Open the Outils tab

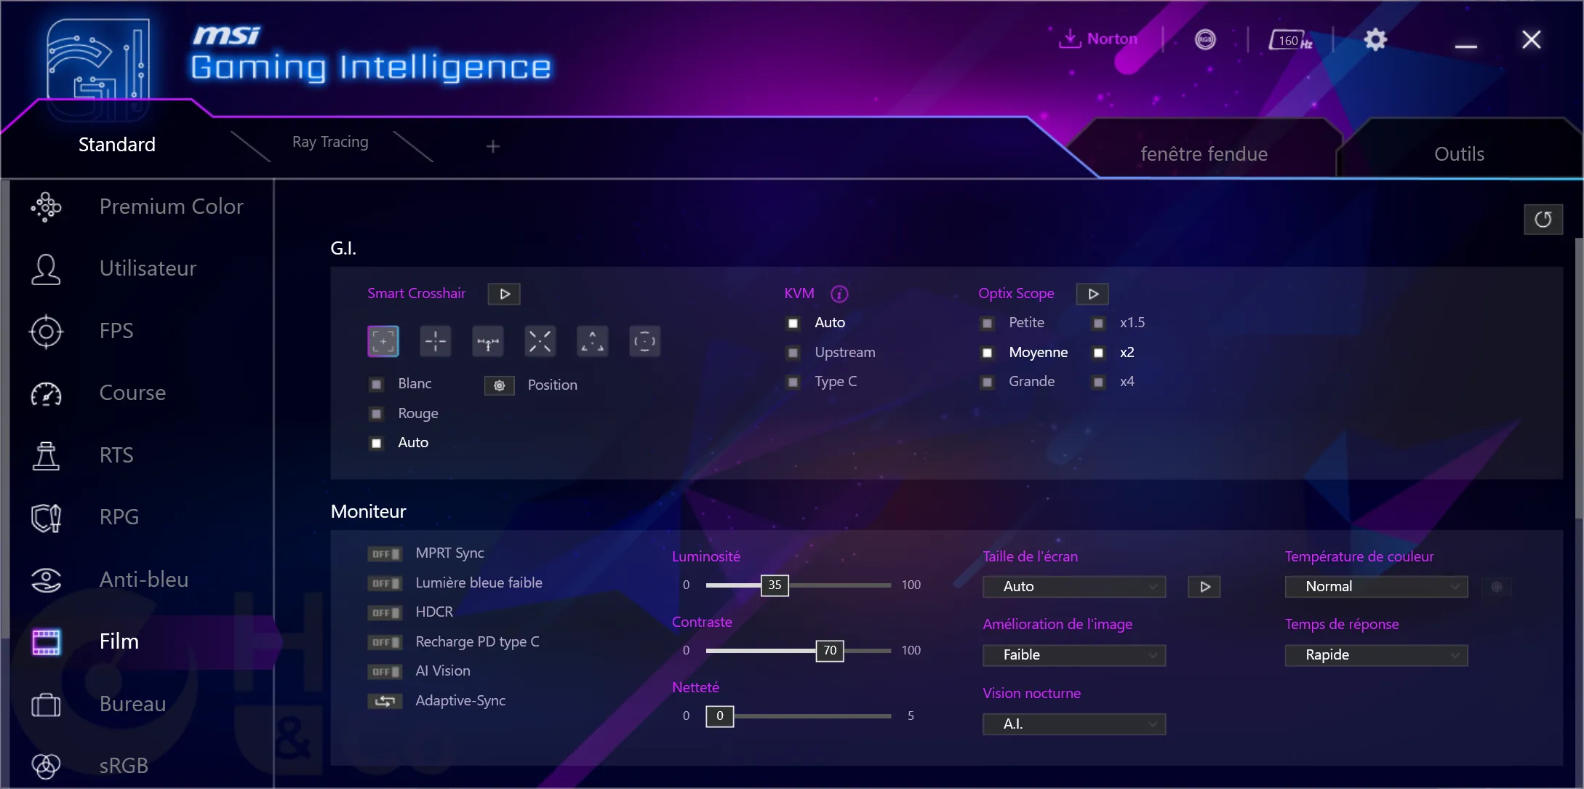point(1459,153)
